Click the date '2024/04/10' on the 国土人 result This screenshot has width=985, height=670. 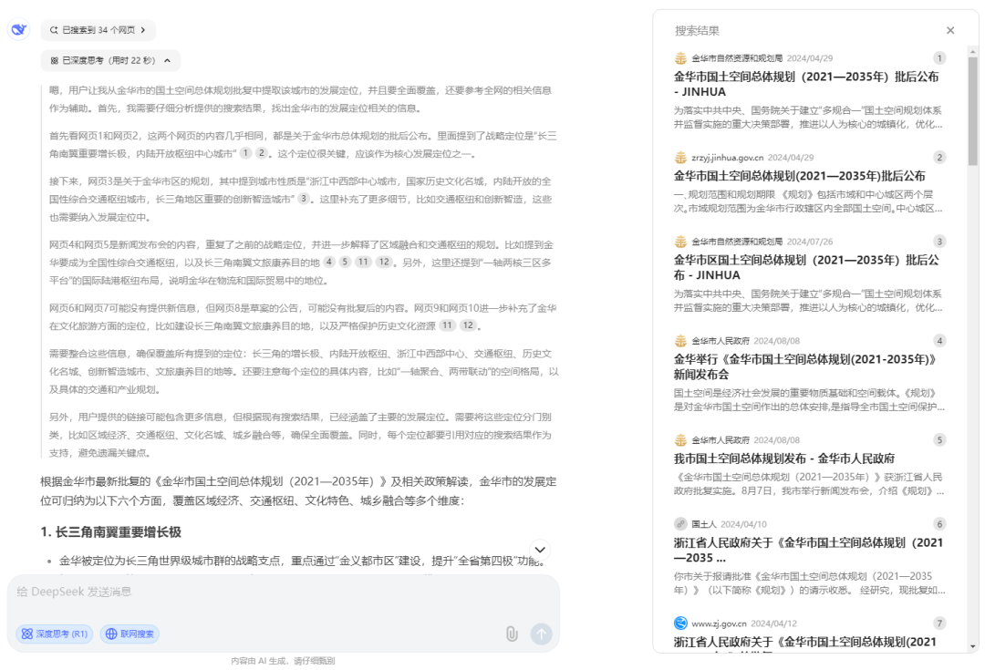pyautogui.click(x=743, y=524)
